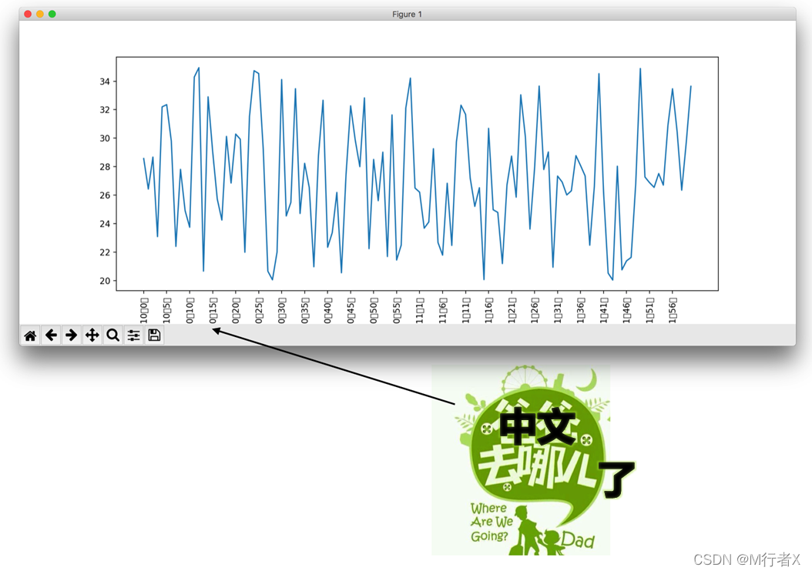Go back to previous view arrow
Image resolution: width=812 pixels, height=574 pixels.
51,335
